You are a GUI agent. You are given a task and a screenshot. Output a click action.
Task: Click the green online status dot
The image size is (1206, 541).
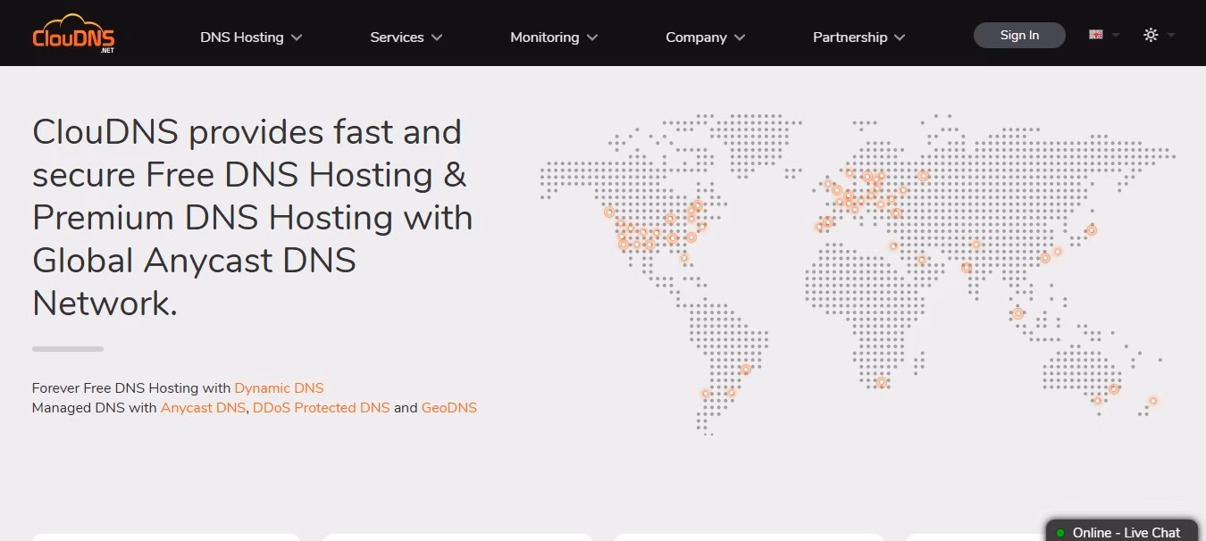[x=1060, y=533]
